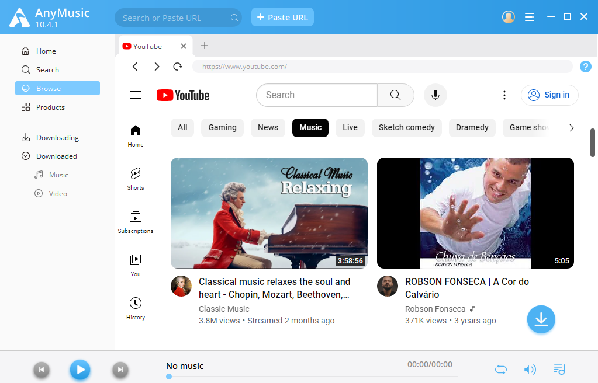Open the Classical Music Relaxing thumbnail
Image resolution: width=598 pixels, height=383 pixels.
[269, 213]
